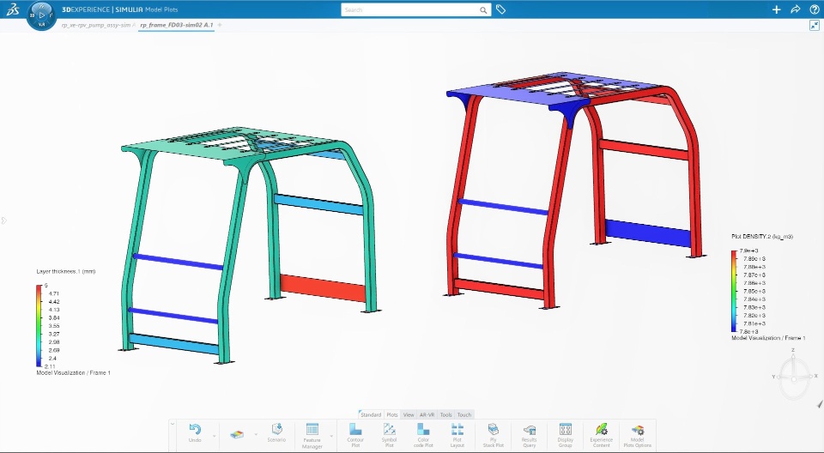The width and height of the screenshot is (824, 453).
Task: Expand dropdown beside colored layers icon
Action: [x=256, y=435]
